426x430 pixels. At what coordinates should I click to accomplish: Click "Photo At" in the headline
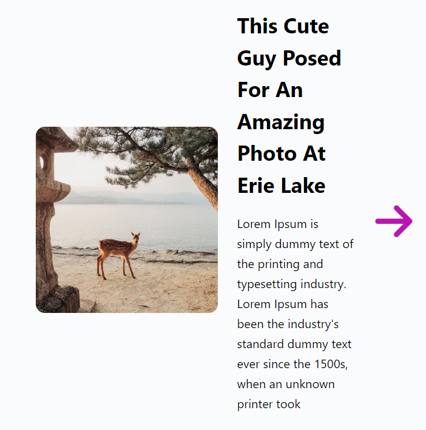tap(282, 154)
